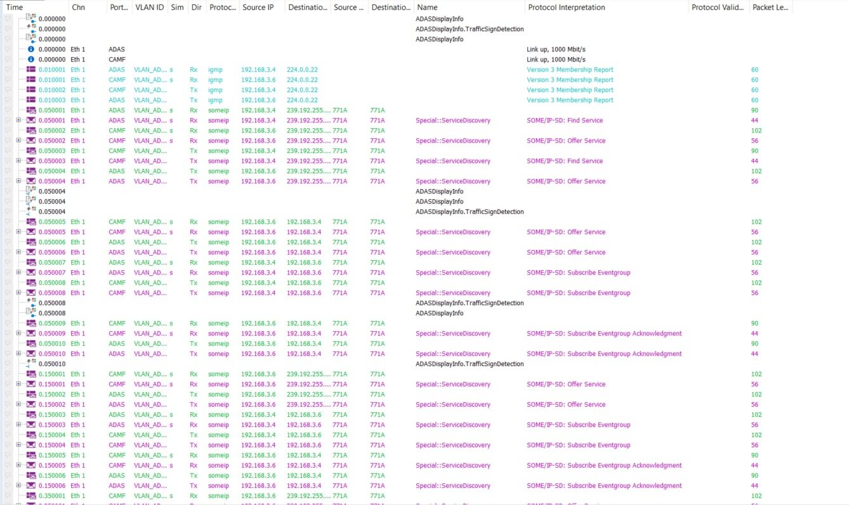Click the event icon at black 0.050010 row
Screen dimensions: 849x505
[x=29, y=364]
